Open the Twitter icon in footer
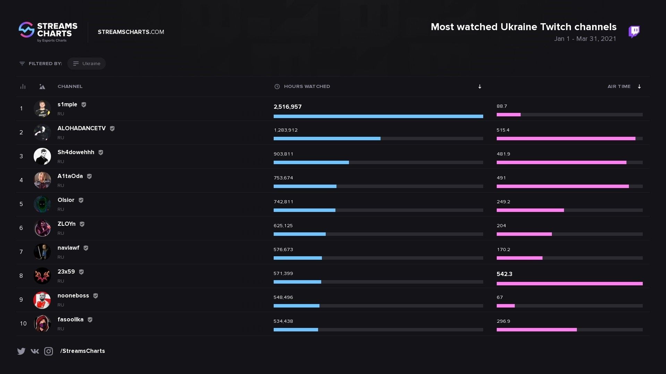The height and width of the screenshot is (374, 666). coord(21,351)
